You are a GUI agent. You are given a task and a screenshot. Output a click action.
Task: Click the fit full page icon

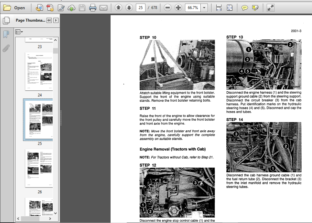(230, 8)
